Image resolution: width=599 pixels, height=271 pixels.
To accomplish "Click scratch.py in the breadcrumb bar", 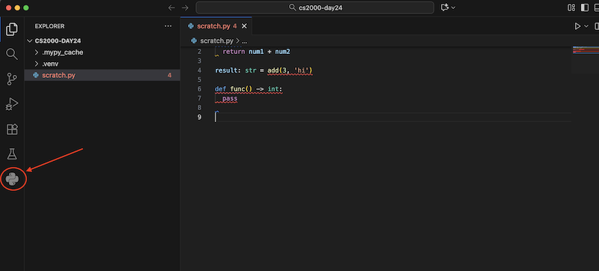I will (x=216, y=40).
